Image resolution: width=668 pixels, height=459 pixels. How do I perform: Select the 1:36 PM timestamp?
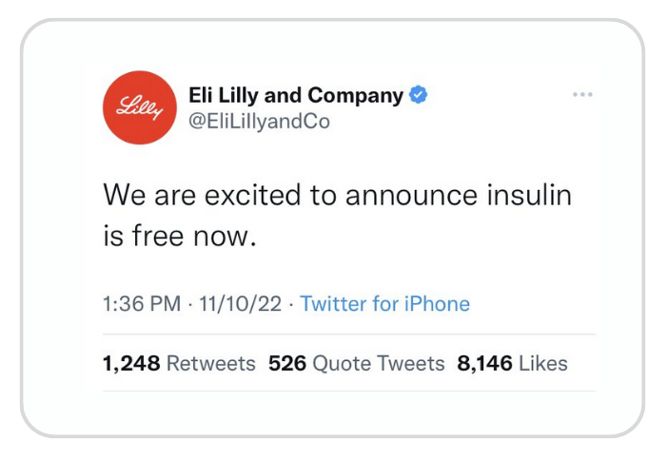142,304
